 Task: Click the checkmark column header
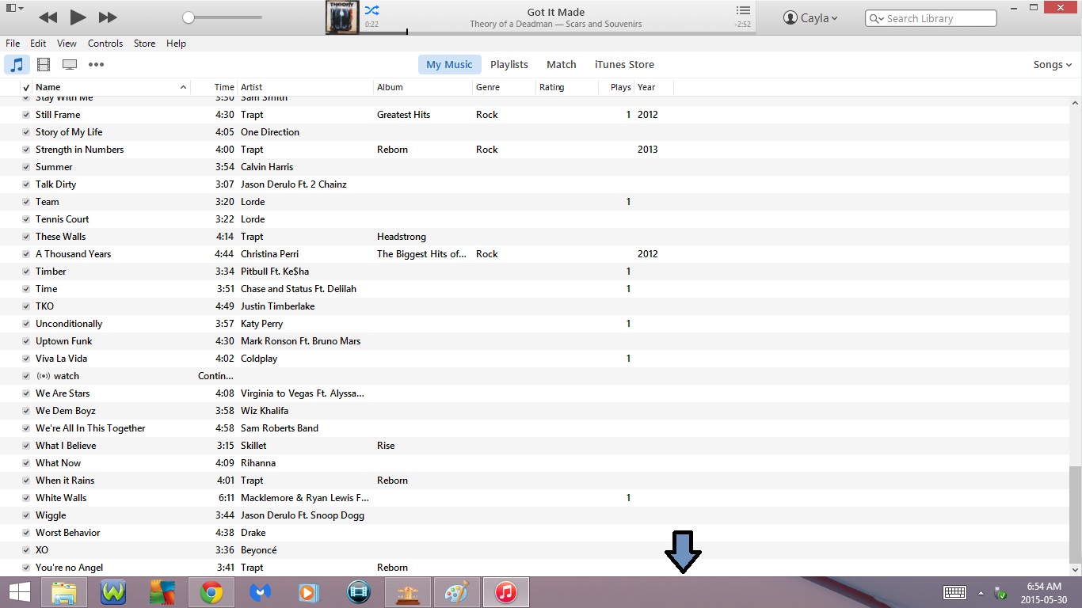coord(26,88)
